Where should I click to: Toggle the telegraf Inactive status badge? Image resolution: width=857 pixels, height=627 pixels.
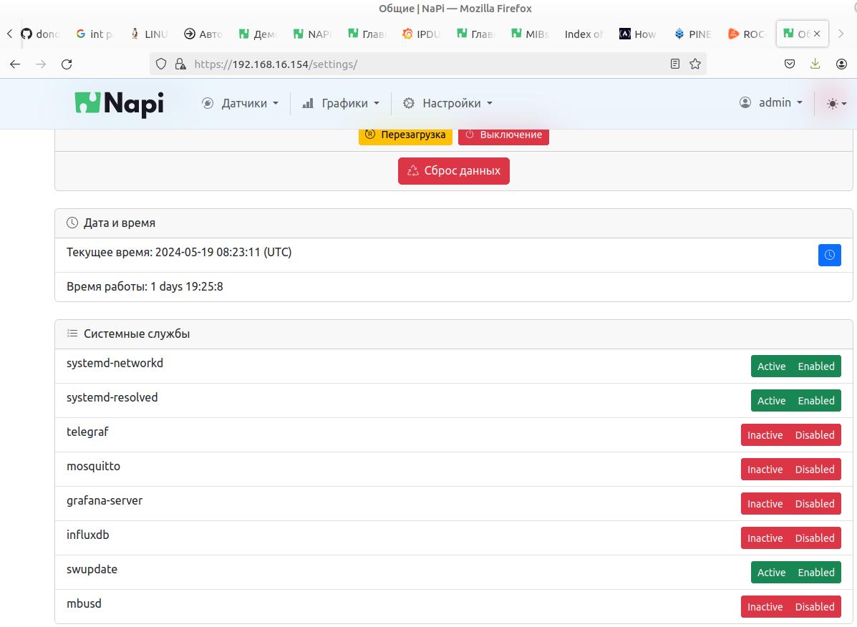point(765,435)
